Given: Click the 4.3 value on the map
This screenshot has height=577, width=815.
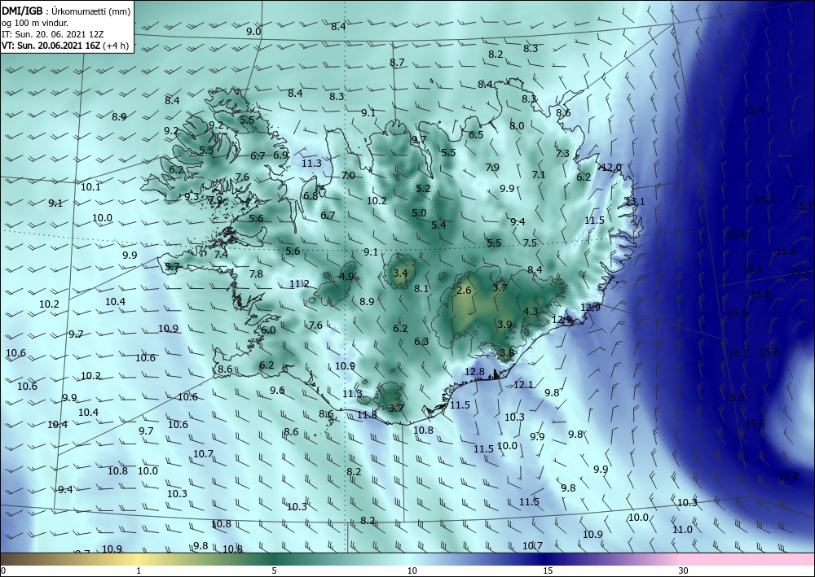Looking at the screenshot, I should tap(531, 312).
